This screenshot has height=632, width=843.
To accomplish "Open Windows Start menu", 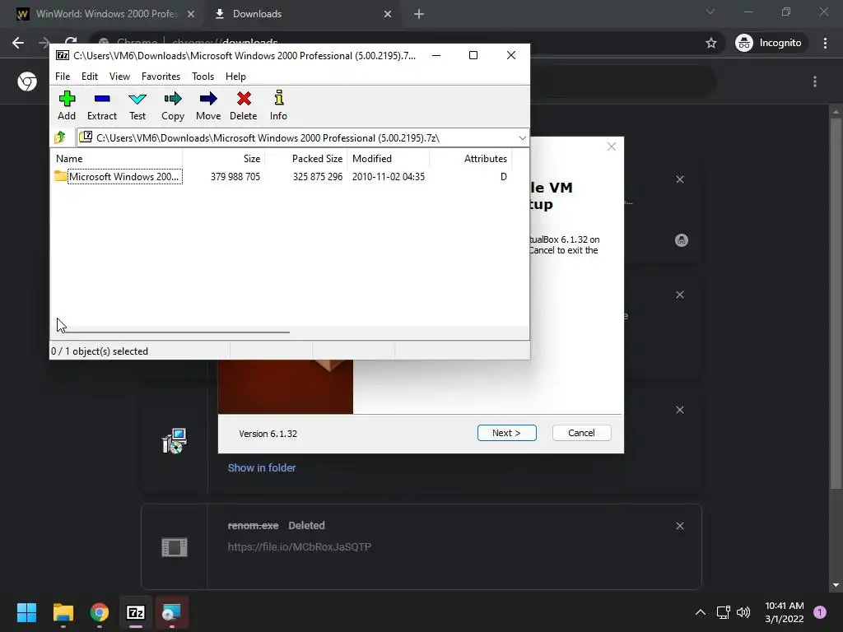I will [26, 612].
